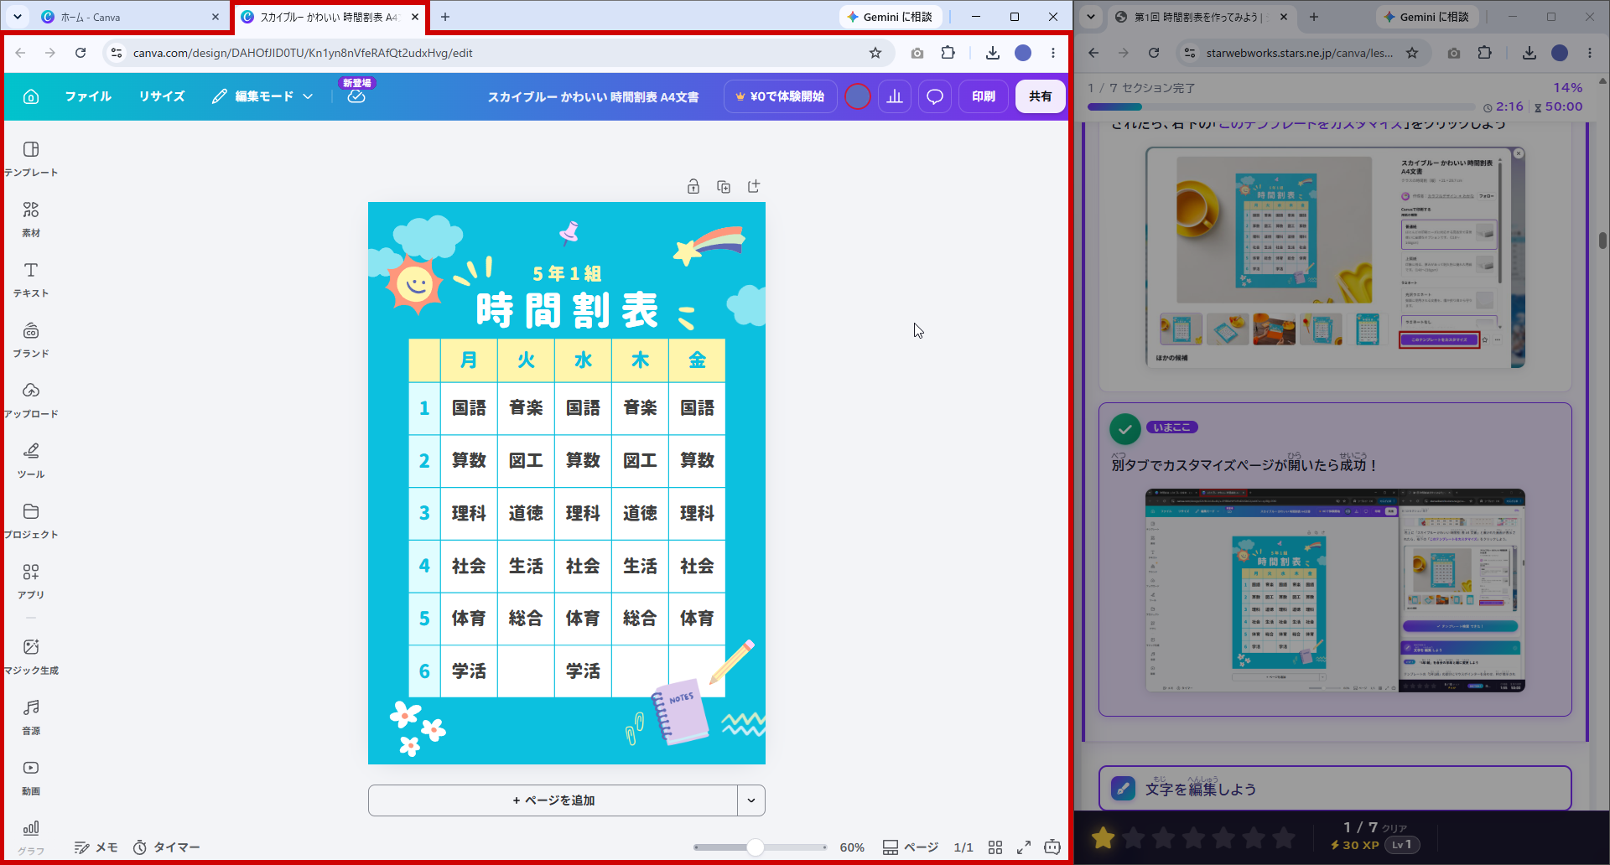Open the テンプレート panel

(31, 158)
